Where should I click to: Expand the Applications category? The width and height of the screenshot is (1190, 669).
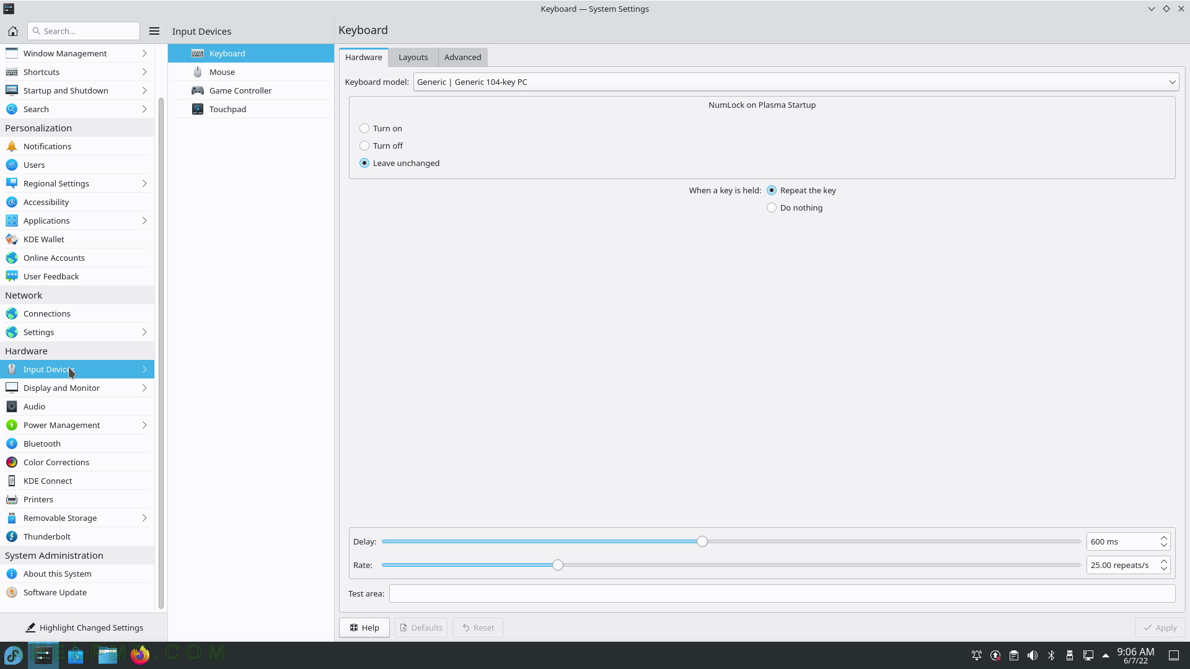[x=144, y=221]
